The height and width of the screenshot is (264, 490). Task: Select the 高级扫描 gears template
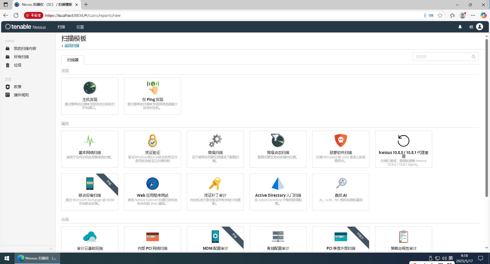tap(215, 141)
